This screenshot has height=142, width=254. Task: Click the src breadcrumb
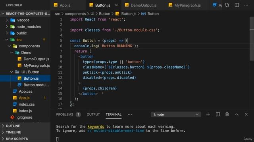58,14
